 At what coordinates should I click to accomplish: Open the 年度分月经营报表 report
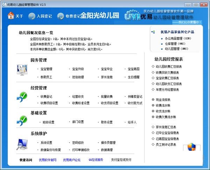[x=167, y=90]
